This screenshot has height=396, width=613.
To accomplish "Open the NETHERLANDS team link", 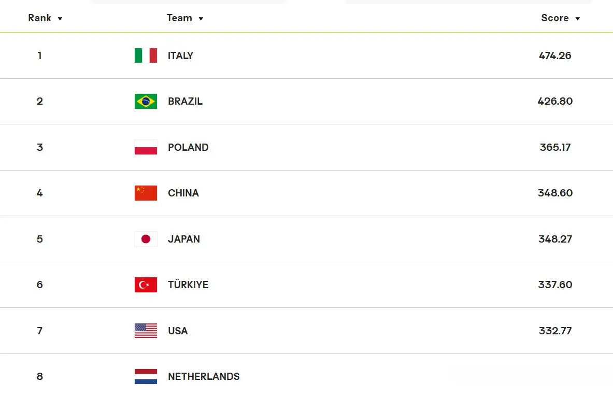I will (204, 376).
